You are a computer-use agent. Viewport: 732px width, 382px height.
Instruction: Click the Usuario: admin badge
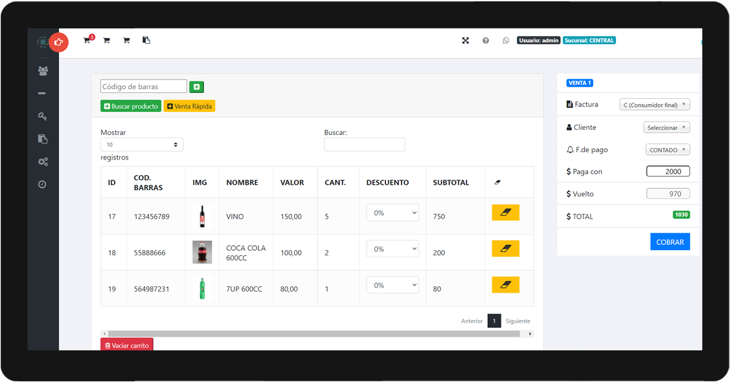click(539, 41)
